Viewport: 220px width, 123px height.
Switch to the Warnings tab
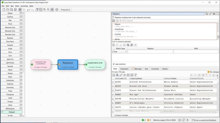pos(137,69)
